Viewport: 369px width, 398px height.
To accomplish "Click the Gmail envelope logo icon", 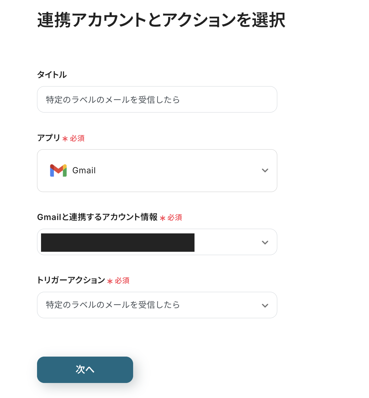I will 58,171.
